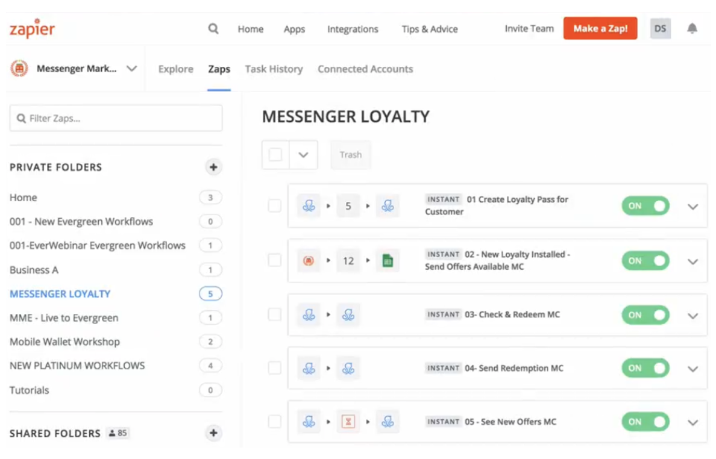
Task: Click trigger app icon of 01 Create Loyalty Pass zap
Action: click(309, 206)
